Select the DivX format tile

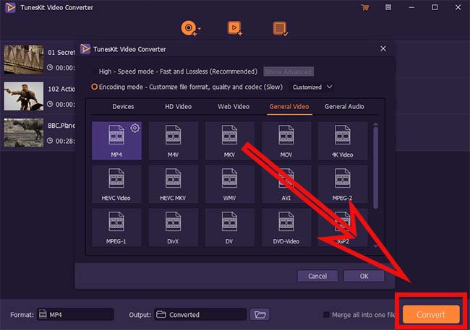(174, 227)
